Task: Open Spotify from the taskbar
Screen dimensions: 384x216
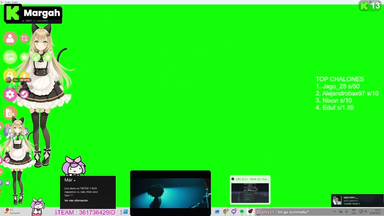Action: [242, 212]
